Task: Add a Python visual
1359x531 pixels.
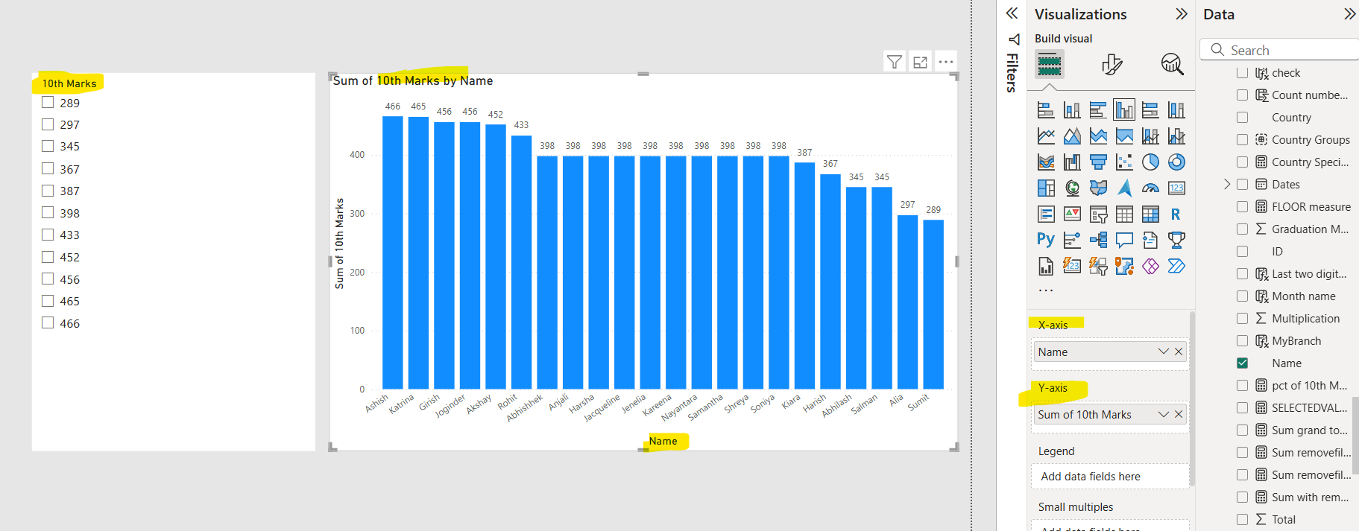Action: (x=1046, y=240)
